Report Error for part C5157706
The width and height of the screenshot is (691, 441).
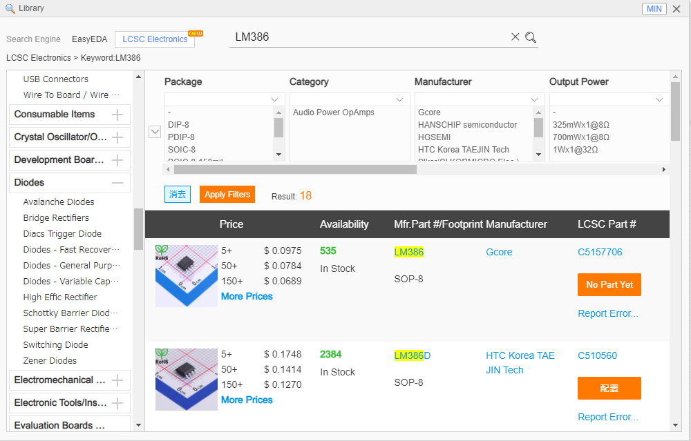[x=607, y=313]
